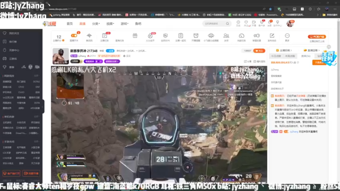Click the 客户端打开 button in sidebar
This screenshot has width=340, height=191.
click(x=11, y=174)
